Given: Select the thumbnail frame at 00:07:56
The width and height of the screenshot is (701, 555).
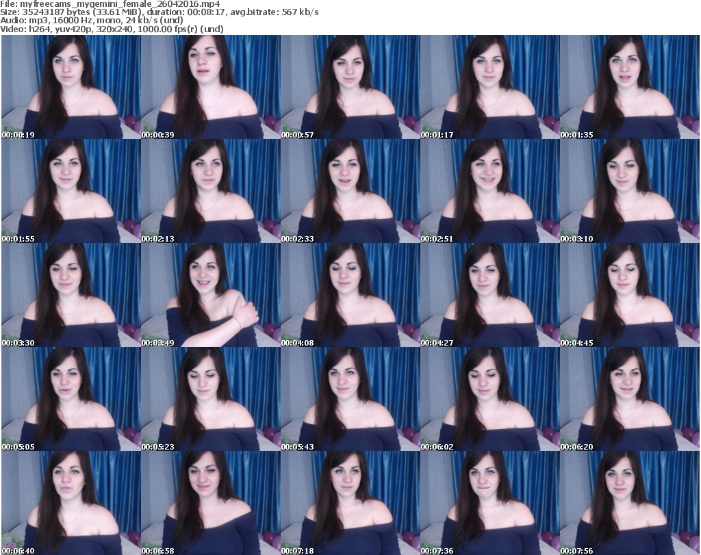Looking at the screenshot, I should click(x=630, y=503).
